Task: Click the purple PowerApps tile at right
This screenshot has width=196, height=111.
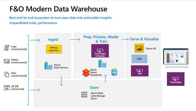Action: 175,79
